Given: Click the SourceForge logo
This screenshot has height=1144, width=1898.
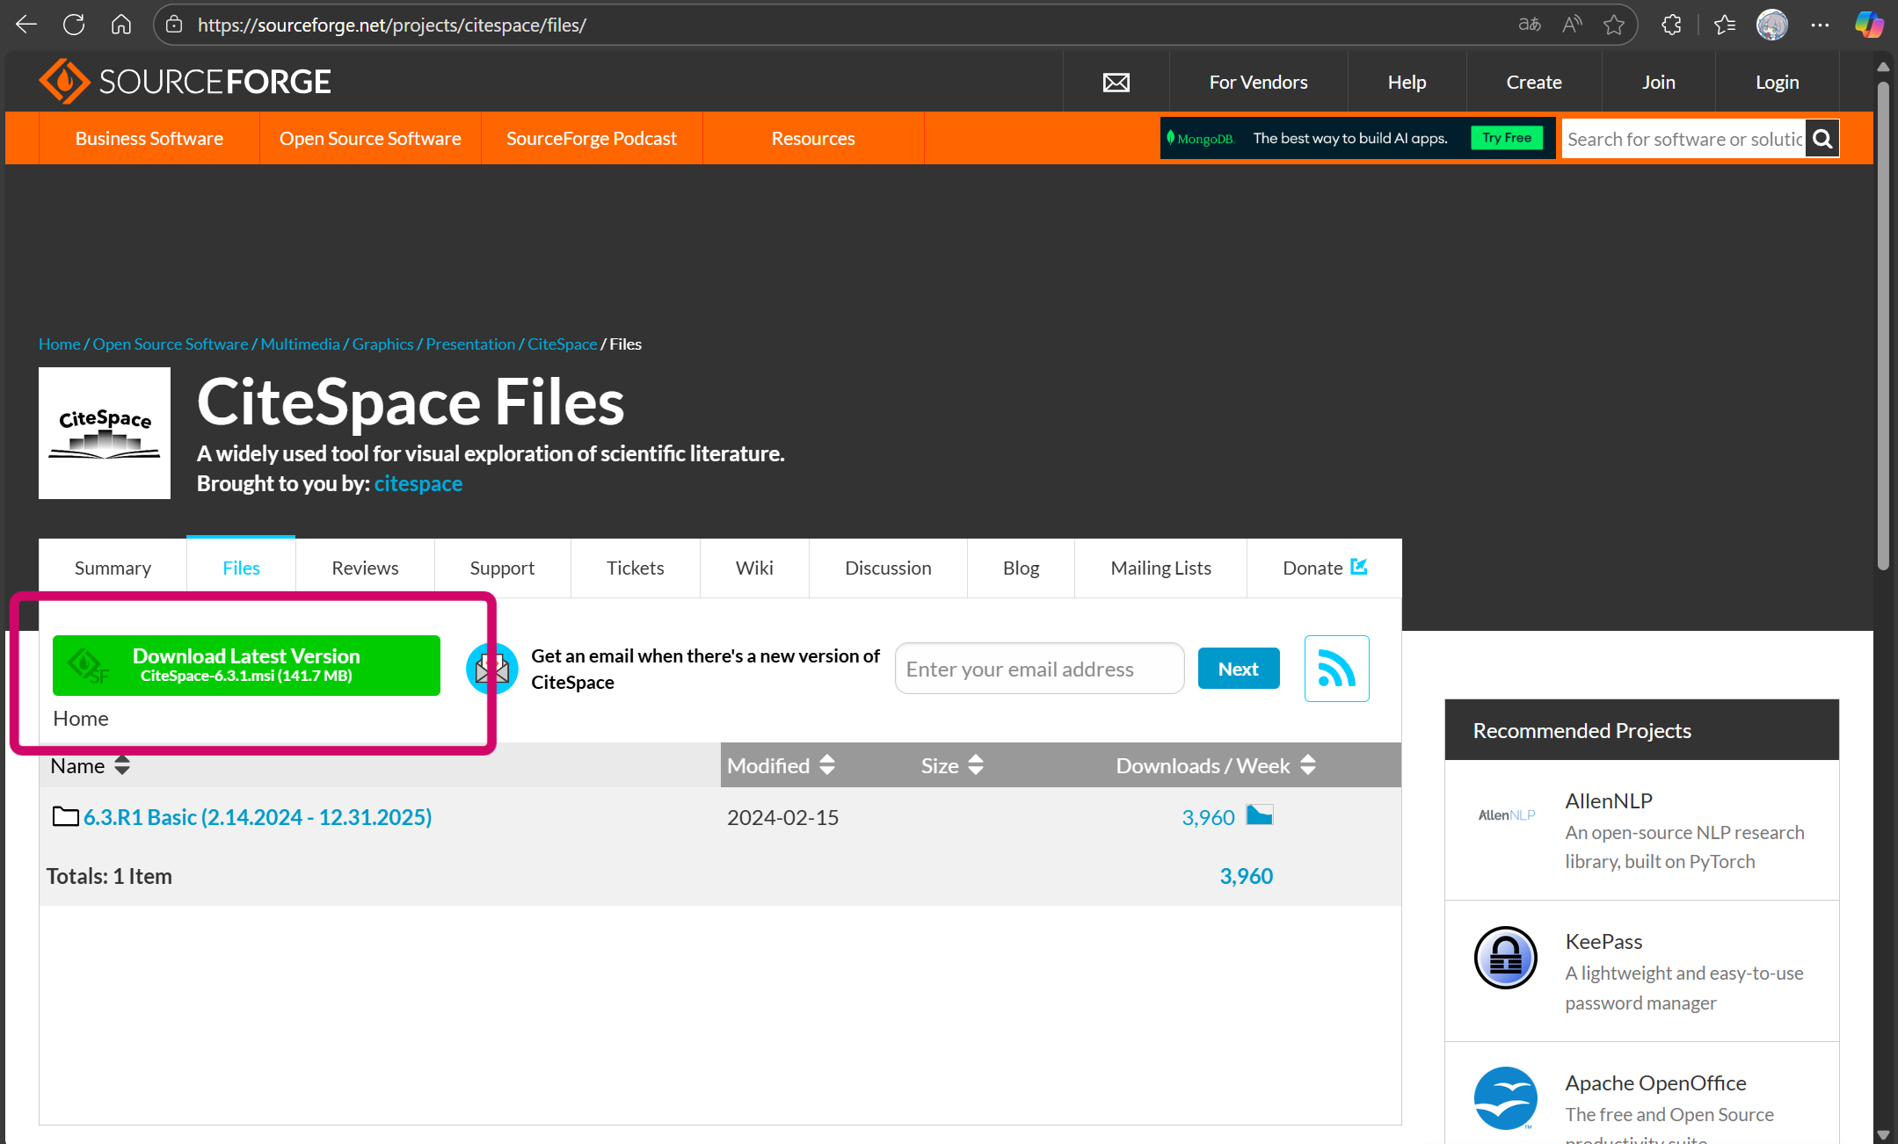Looking at the screenshot, I should click(185, 82).
